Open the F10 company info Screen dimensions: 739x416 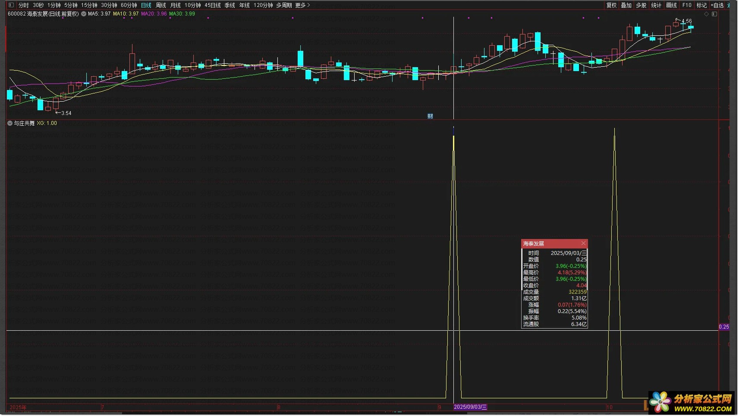(687, 5)
